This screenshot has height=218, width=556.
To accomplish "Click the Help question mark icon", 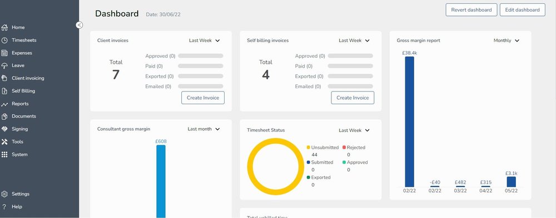I will (x=4, y=207).
